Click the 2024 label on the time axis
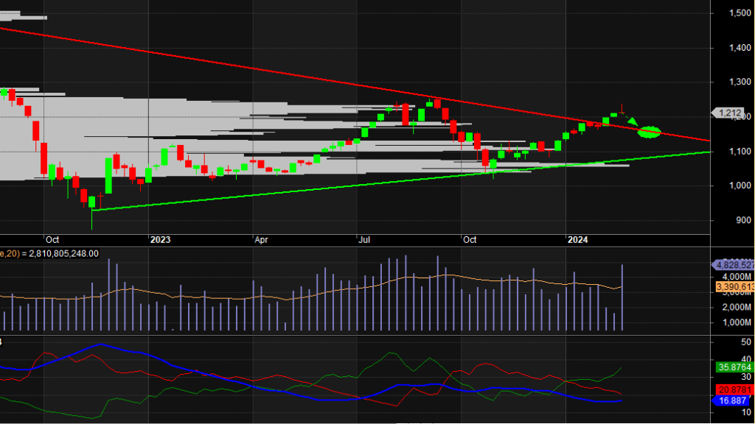Screen dimensions: 755x424 (x=577, y=240)
